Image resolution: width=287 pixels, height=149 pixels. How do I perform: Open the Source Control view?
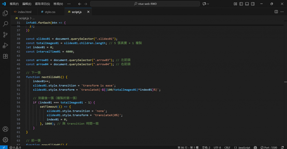(x=5, y=35)
